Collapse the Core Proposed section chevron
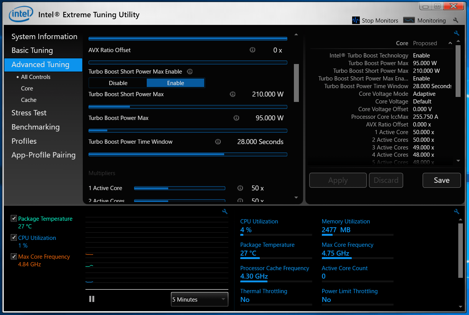 (450, 43)
